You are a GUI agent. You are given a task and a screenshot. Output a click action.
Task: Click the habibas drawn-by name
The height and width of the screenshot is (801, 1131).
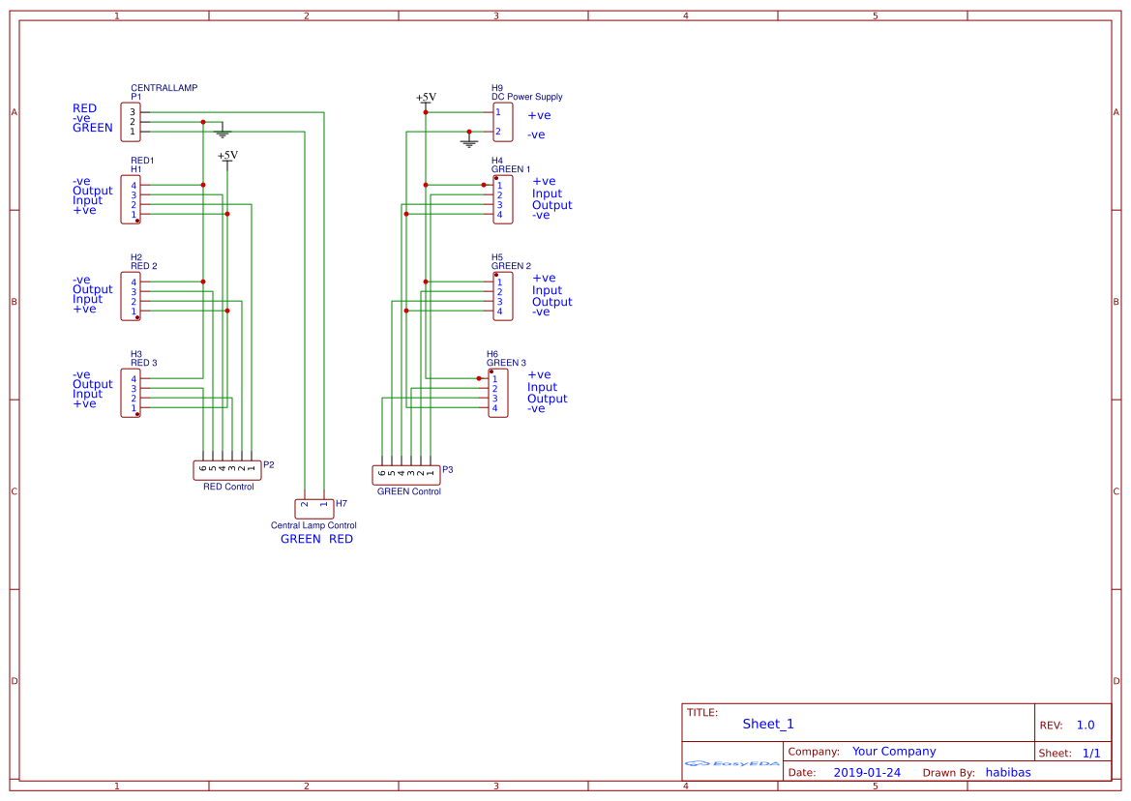pyautogui.click(x=1008, y=772)
